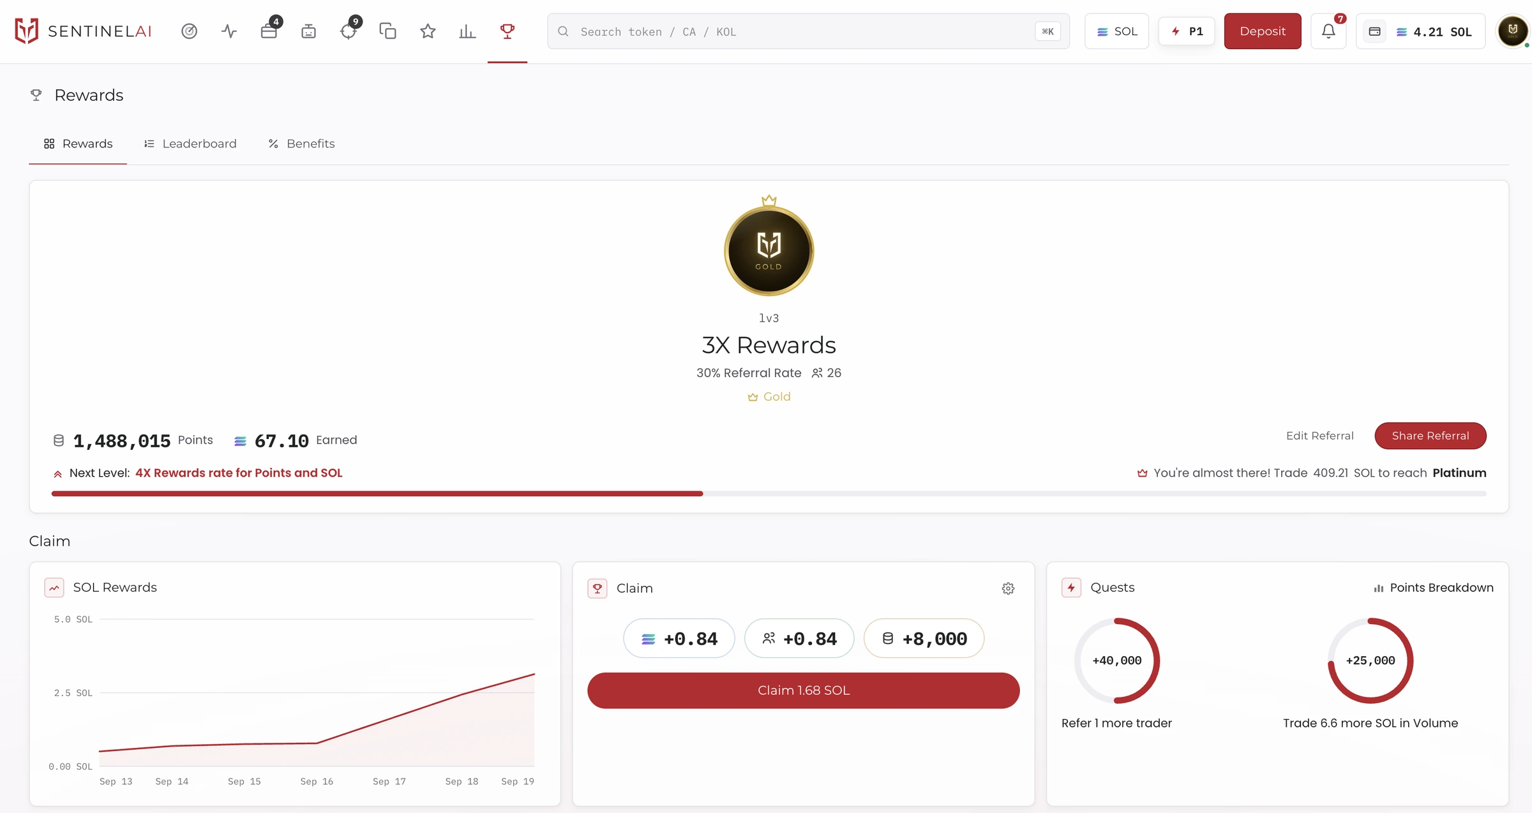
Task: Click the Share Referral button
Action: click(1430, 436)
